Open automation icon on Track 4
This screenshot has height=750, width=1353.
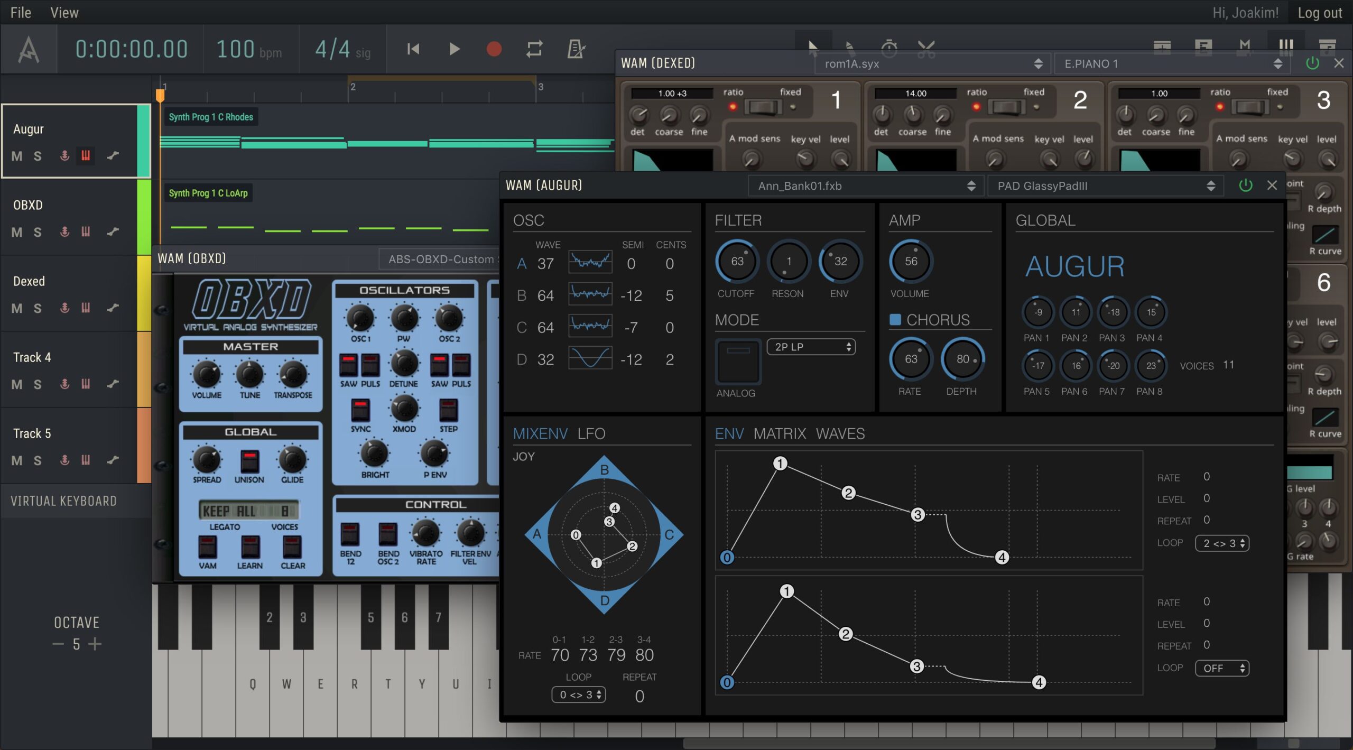tap(113, 384)
